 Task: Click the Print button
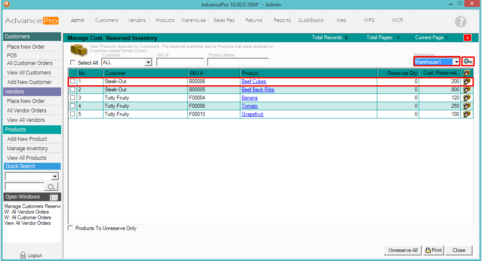tap(433, 250)
